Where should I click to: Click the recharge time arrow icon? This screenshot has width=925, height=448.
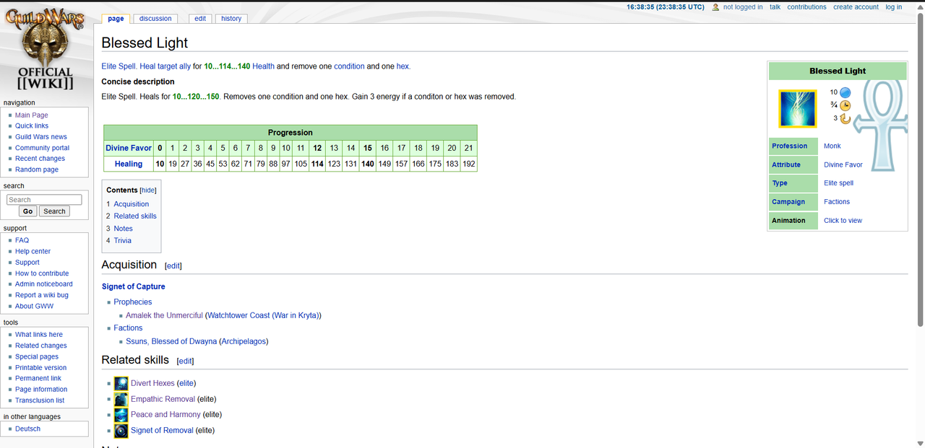click(x=845, y=118)
